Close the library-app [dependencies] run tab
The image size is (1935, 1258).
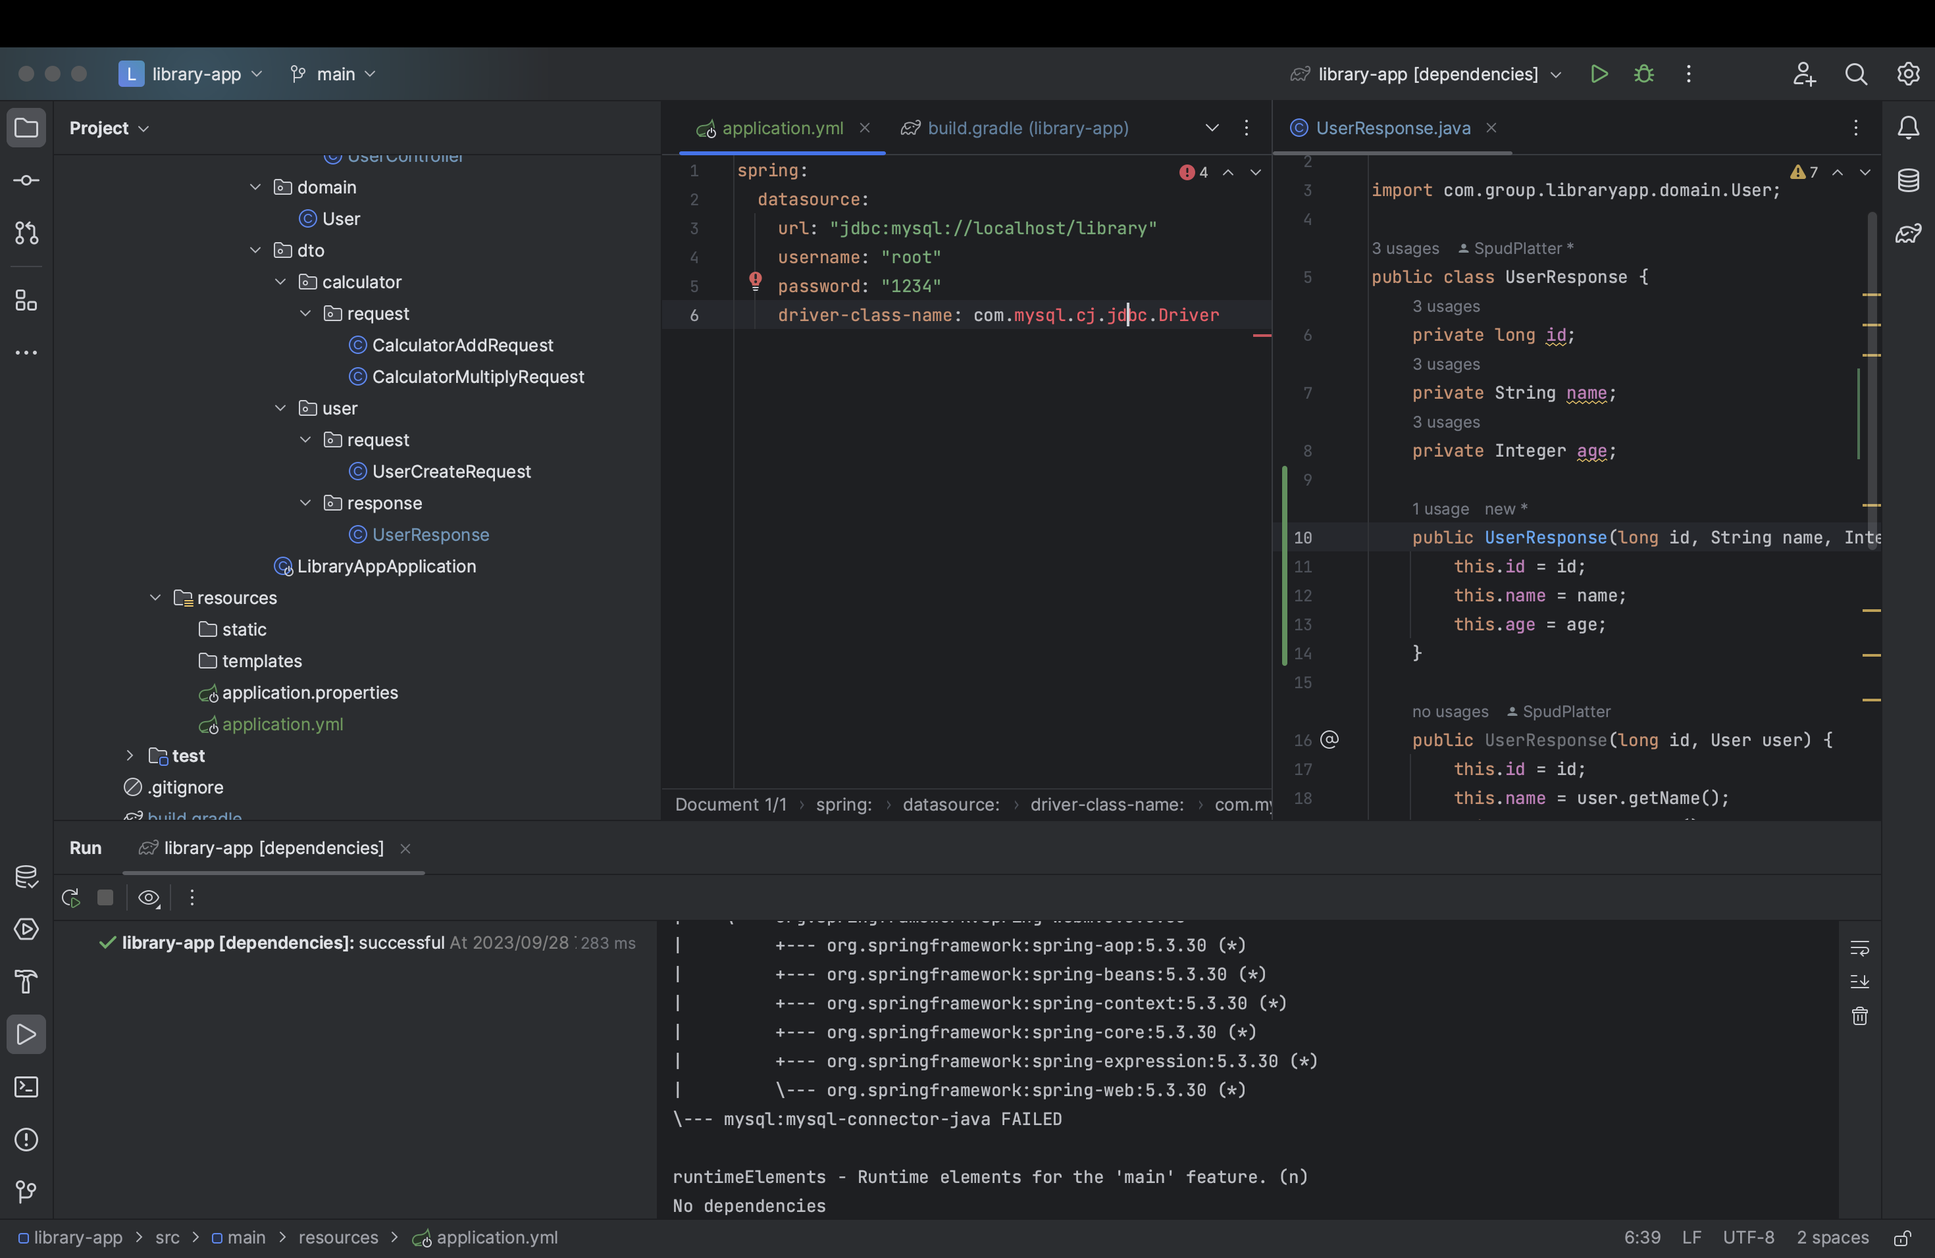405,848
